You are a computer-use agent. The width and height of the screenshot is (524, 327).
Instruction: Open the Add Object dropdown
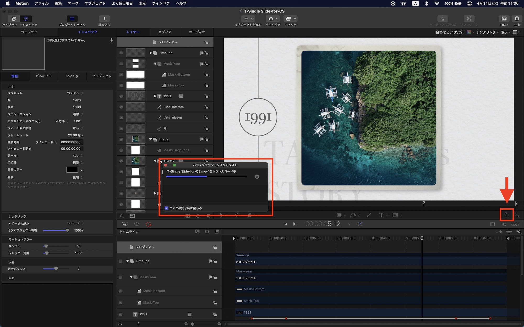pyautogui.click(x=248, y=19)
